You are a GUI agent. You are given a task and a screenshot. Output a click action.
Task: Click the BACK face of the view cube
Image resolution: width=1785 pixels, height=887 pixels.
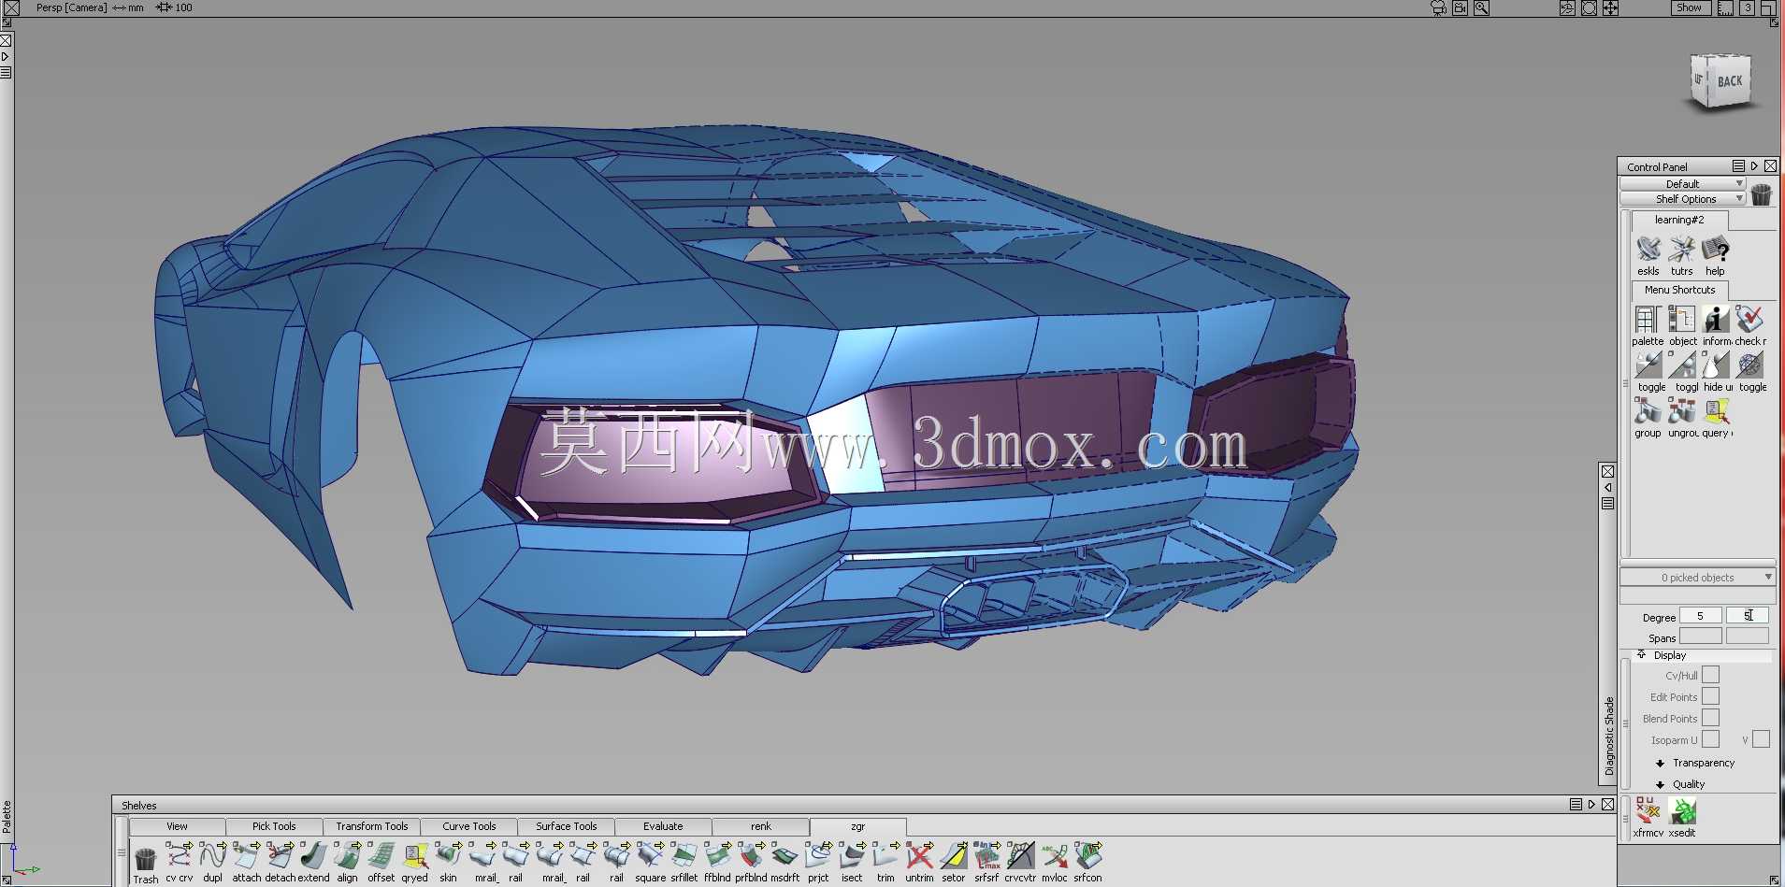[x=1730, y=81]
